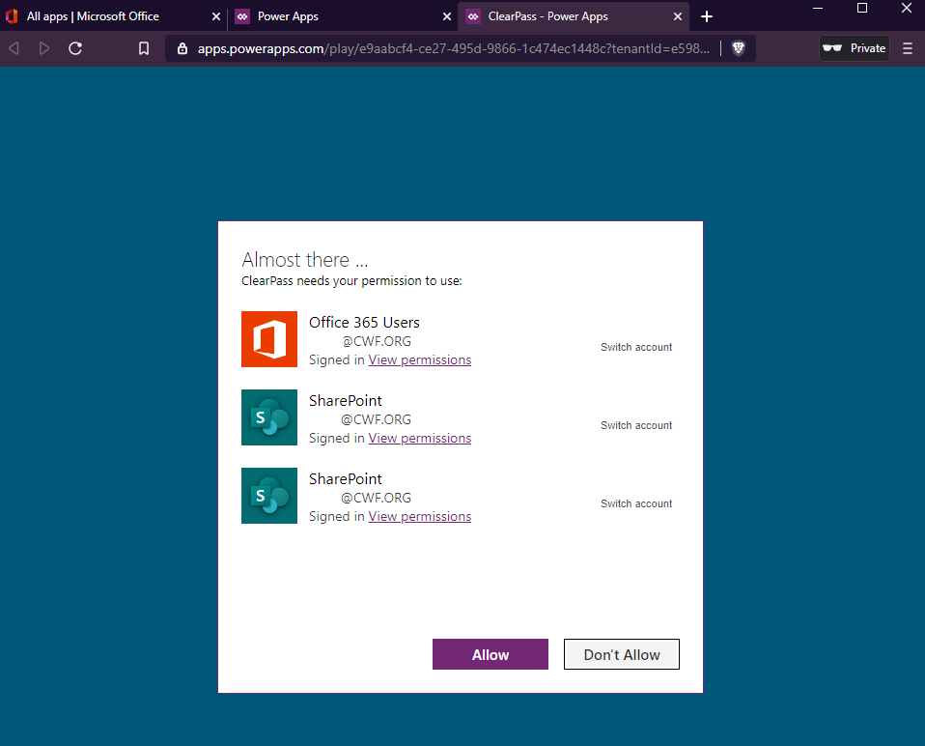925x746 pixels.
Task: Open the padlock site info icon
Action: (x=182, y=48)
